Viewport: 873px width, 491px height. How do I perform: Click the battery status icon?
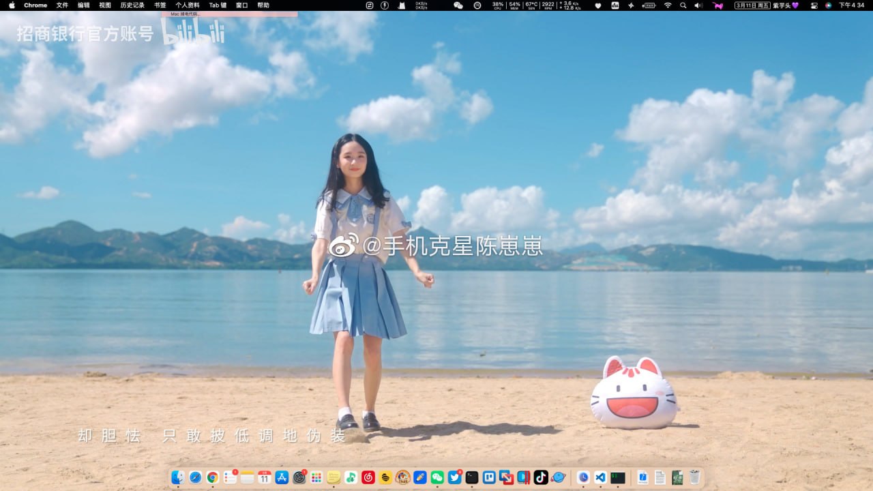tap(649, 5)
